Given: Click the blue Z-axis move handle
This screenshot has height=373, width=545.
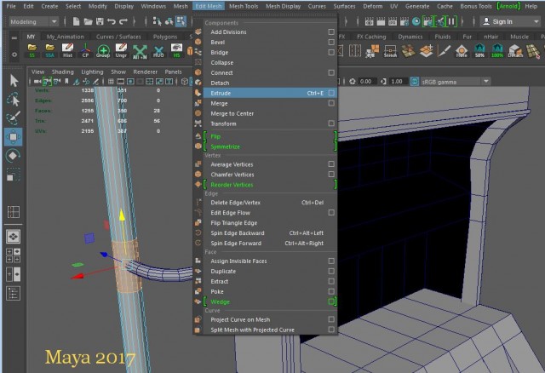Looking at the screenshot, I should (104, 255).
